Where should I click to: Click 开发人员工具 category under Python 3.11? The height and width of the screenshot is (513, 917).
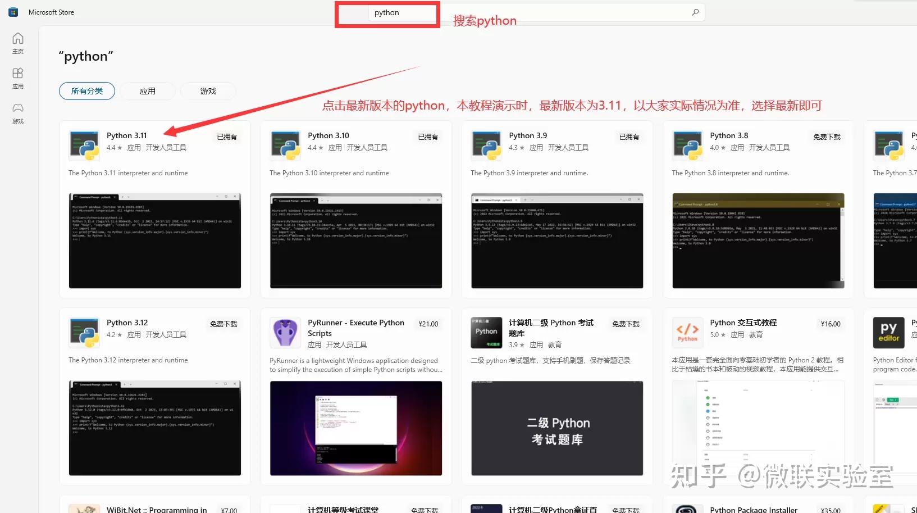[166, 148]
